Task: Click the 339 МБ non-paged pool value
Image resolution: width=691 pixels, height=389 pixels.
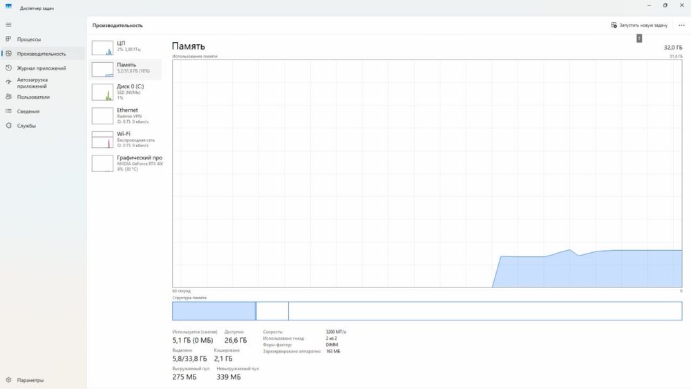Action: (229, 377)
